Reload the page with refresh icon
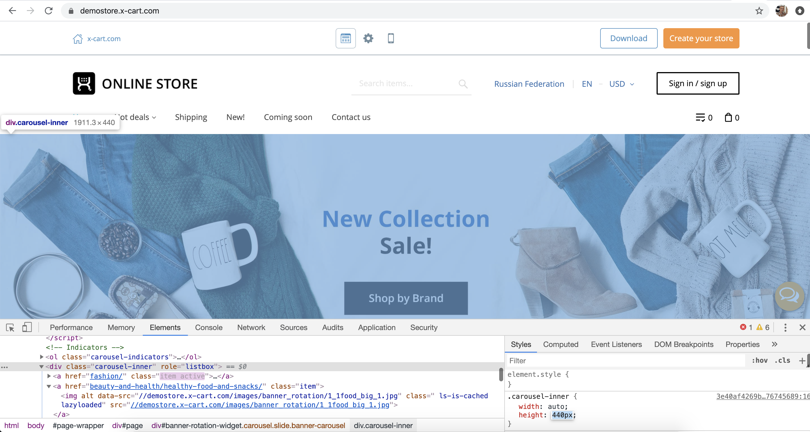The width and height of the screenshot is (810, 432). click(x=49, y=11)
